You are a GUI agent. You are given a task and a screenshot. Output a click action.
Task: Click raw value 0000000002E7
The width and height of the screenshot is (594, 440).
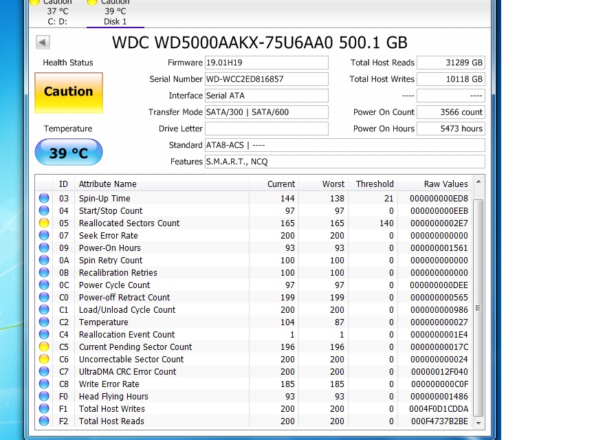click(439, 223)
